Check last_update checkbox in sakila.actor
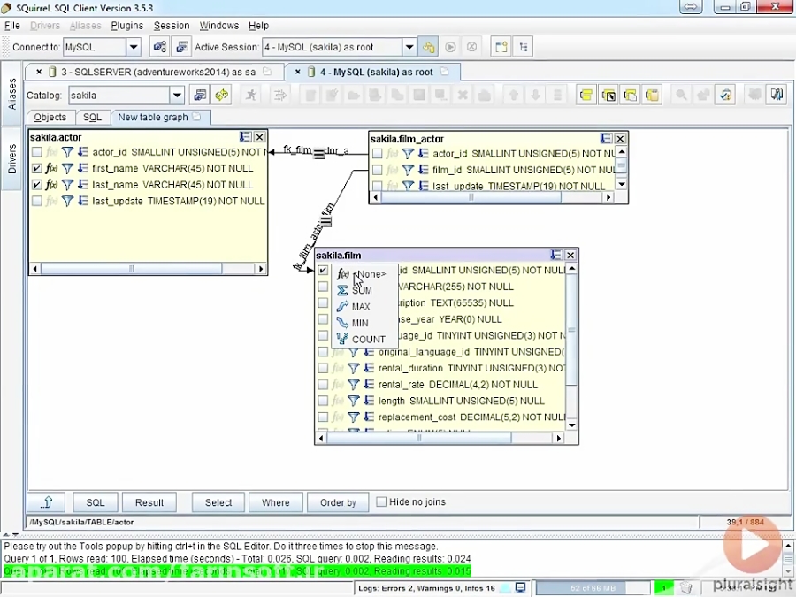796x597 pixels. (36, 201)
